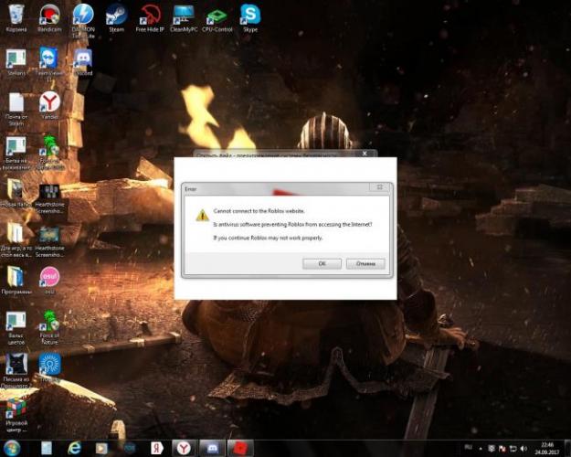Close the Error dialog with its X button

[379, 187]
